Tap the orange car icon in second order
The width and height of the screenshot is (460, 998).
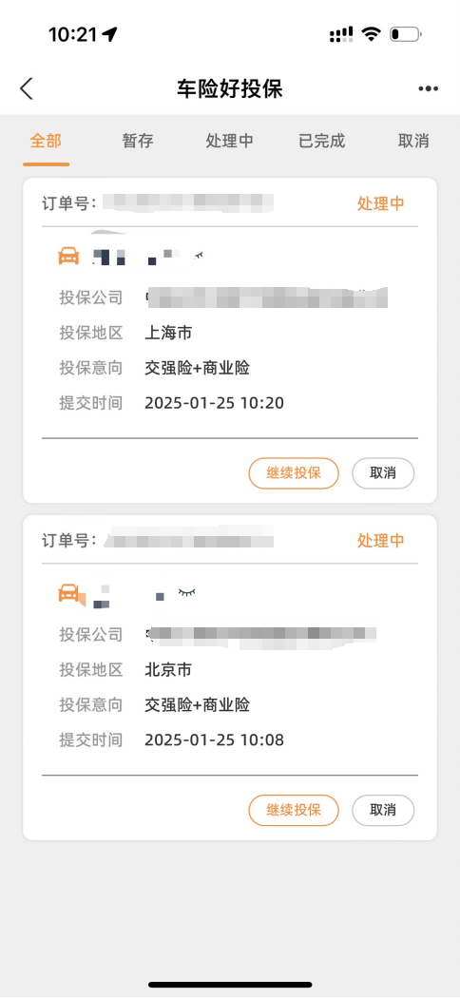tap(71, 594)
